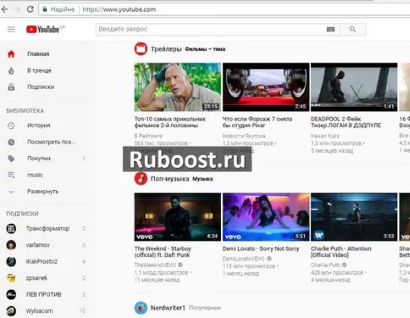
Task: Click the home icon beside 'Главная'
Action: pyautogui.click(x=11, y=54)
